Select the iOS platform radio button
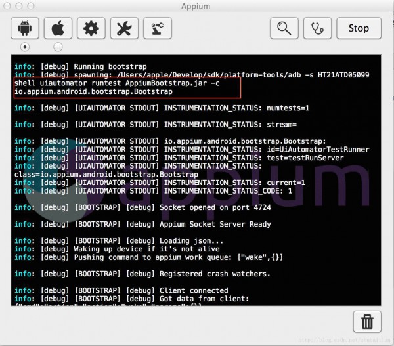 pyautogui.click(x=58, y=47)
